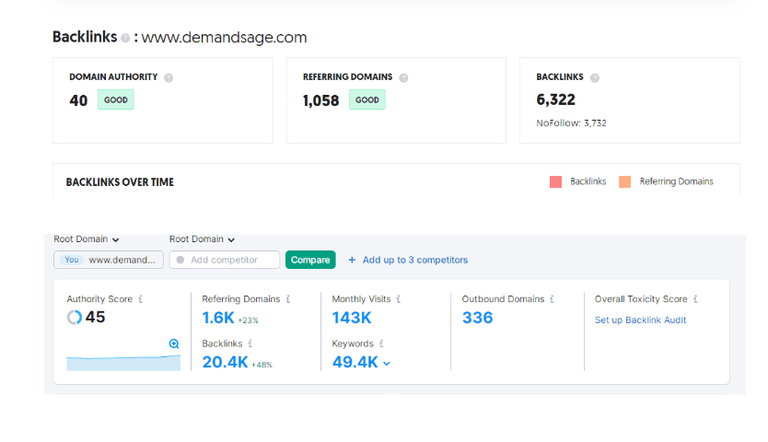Click the help icon next to Backlinks heading
768x442 pixels.
(125, 39)
